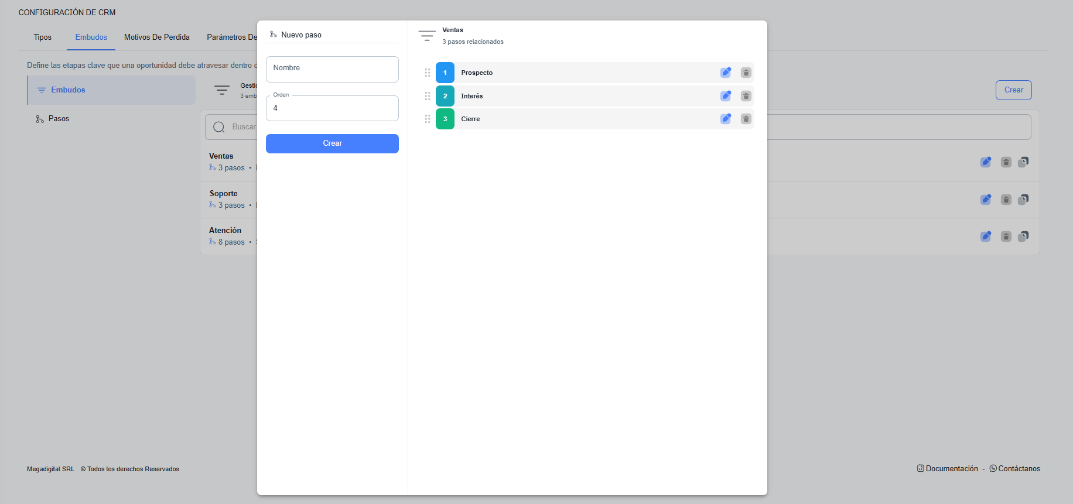Open Pasos in the sidebar

coord(59,119)
